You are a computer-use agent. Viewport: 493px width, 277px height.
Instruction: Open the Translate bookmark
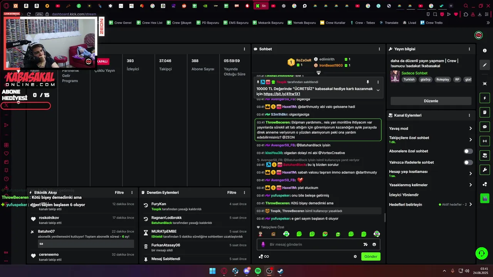[389, 23]
